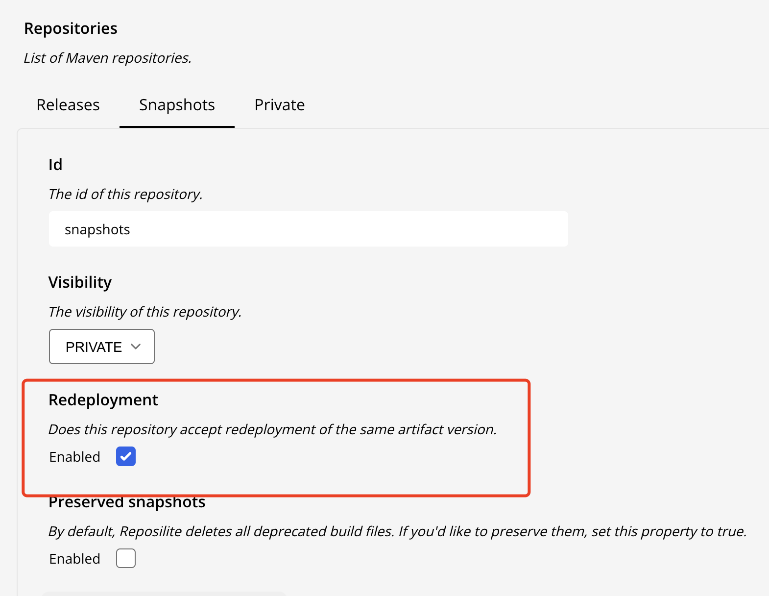The image size is (769, 596).
Task: Click 'The id of this repository.' text
Action: pos(125,194)
